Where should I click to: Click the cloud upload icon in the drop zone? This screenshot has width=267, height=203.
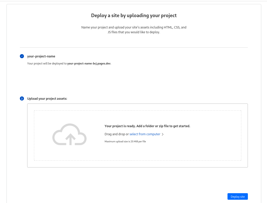click(69, 134)
